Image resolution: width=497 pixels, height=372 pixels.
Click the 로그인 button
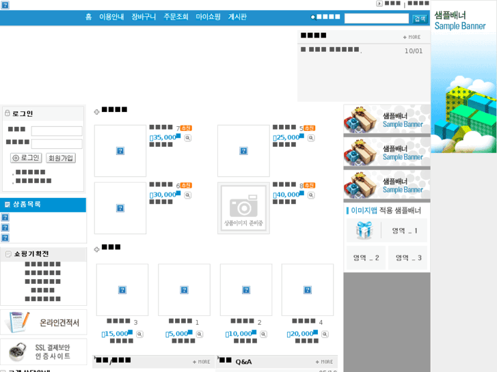pos(26,158)
